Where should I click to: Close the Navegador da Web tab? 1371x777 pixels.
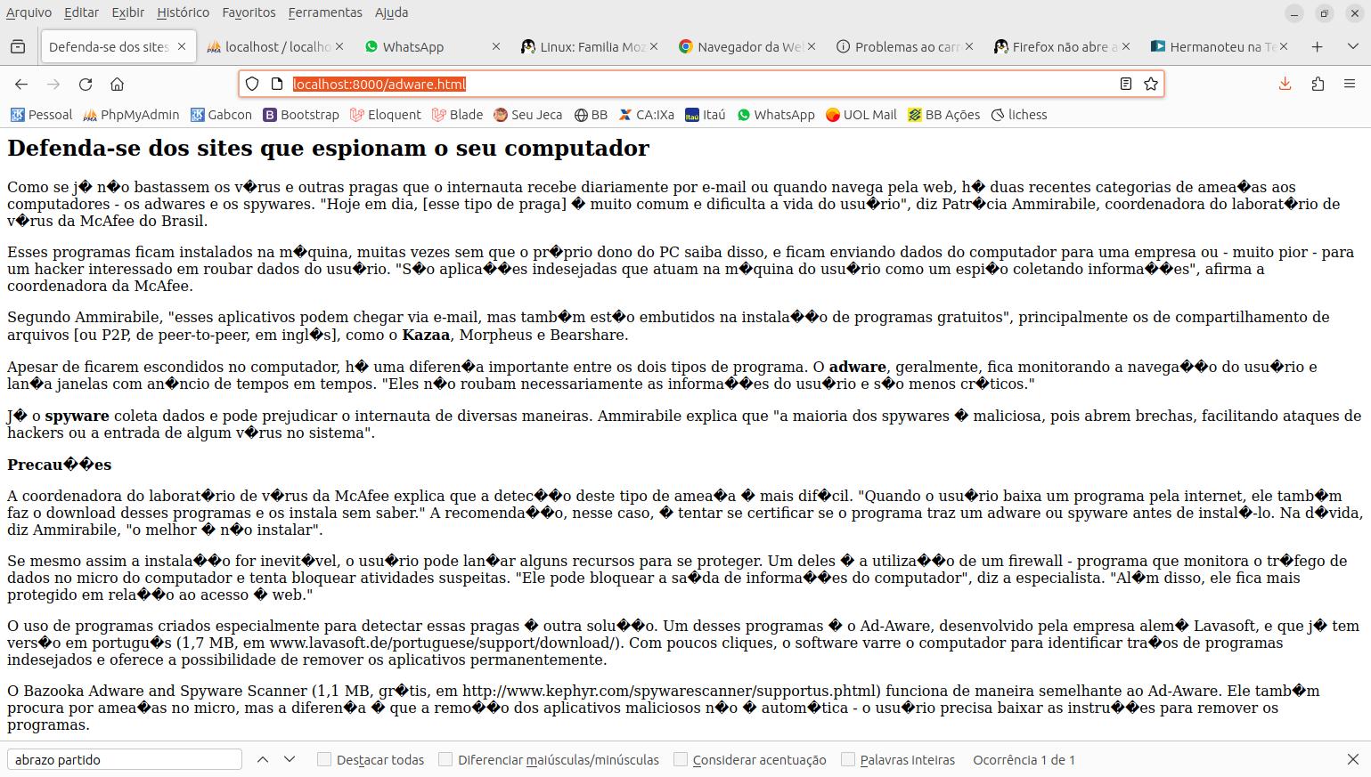(x=812, y=46)
